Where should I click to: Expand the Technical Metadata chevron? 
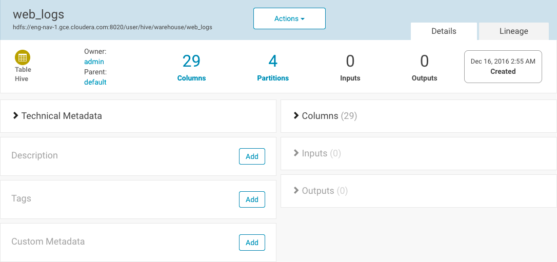pyautogui.click(x=15, y=115)
